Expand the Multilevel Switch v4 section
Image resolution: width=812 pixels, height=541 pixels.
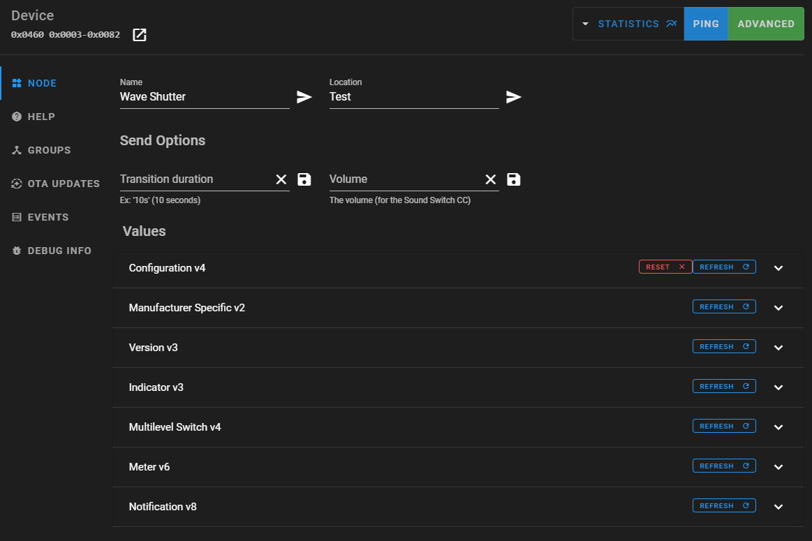[x=778, y=427]
